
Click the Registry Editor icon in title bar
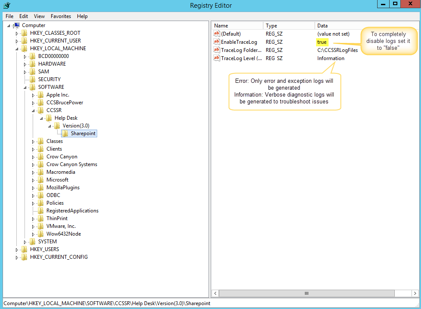[6, 5]
